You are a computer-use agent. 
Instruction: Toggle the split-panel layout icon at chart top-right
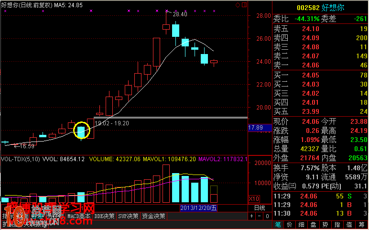point(244,5)
